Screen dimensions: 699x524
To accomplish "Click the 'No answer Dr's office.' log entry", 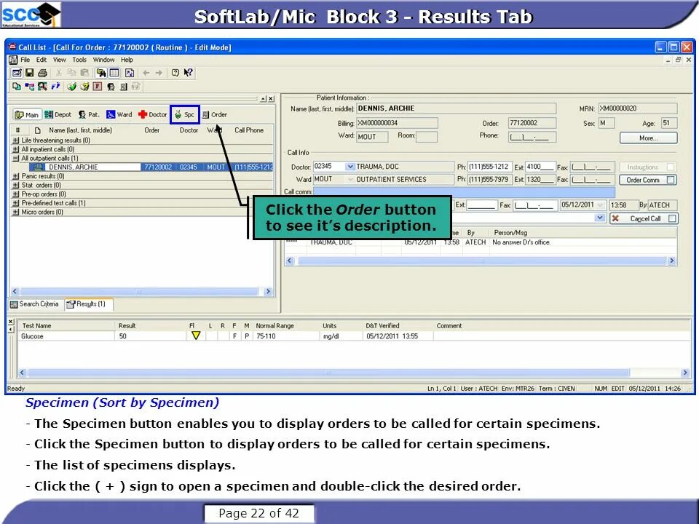I will click(x=521, y=242).
